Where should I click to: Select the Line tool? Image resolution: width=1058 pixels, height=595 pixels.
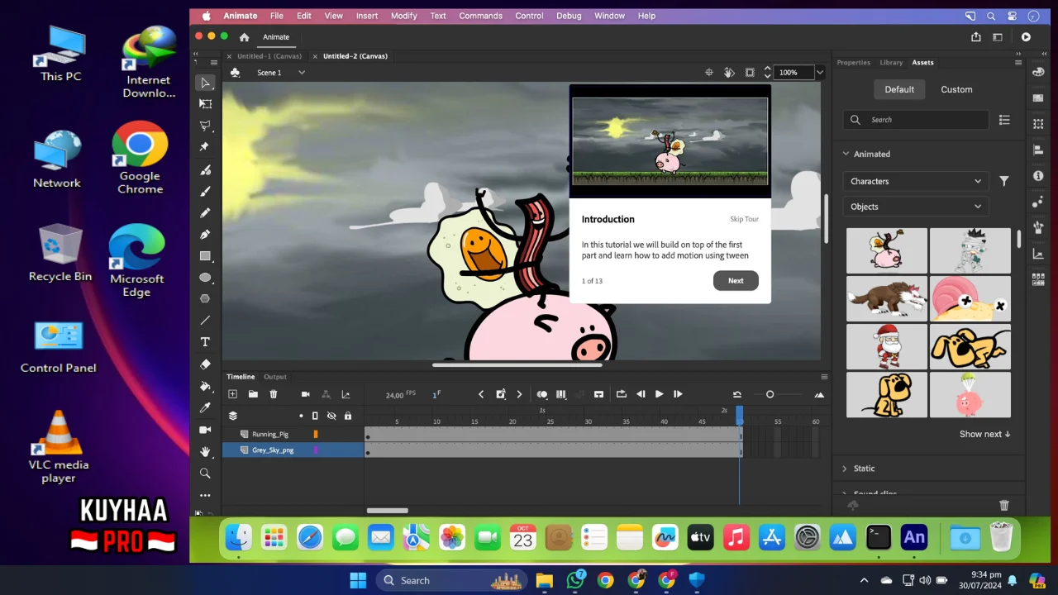[x=205, y=321]
